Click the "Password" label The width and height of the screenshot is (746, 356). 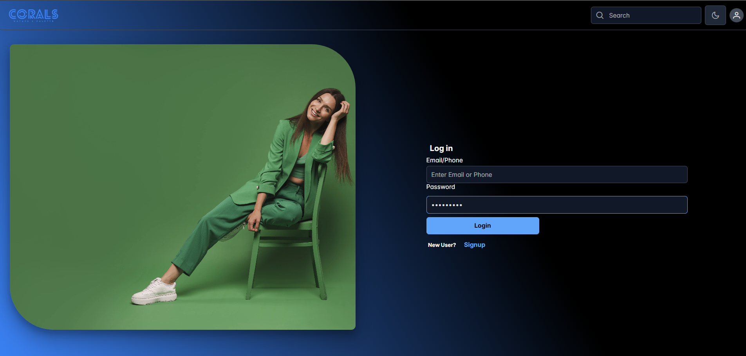441,187
